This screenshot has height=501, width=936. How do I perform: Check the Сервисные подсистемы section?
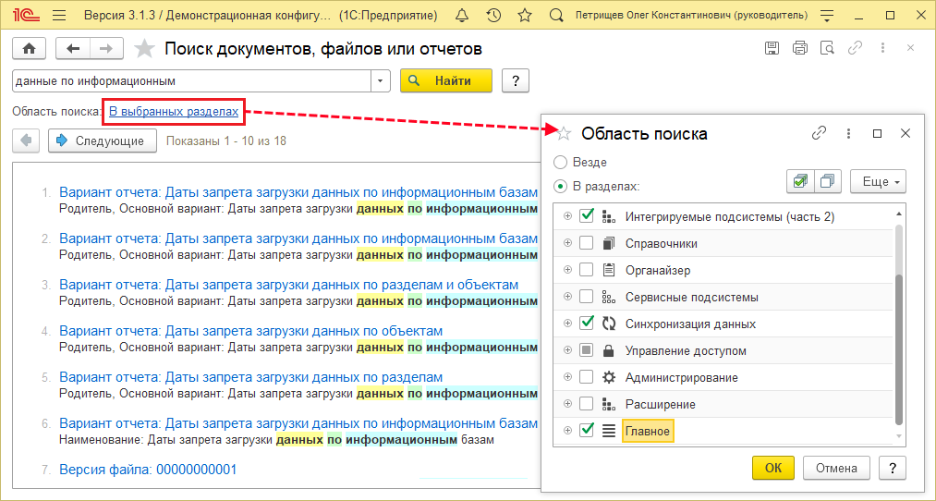point(587,297)
